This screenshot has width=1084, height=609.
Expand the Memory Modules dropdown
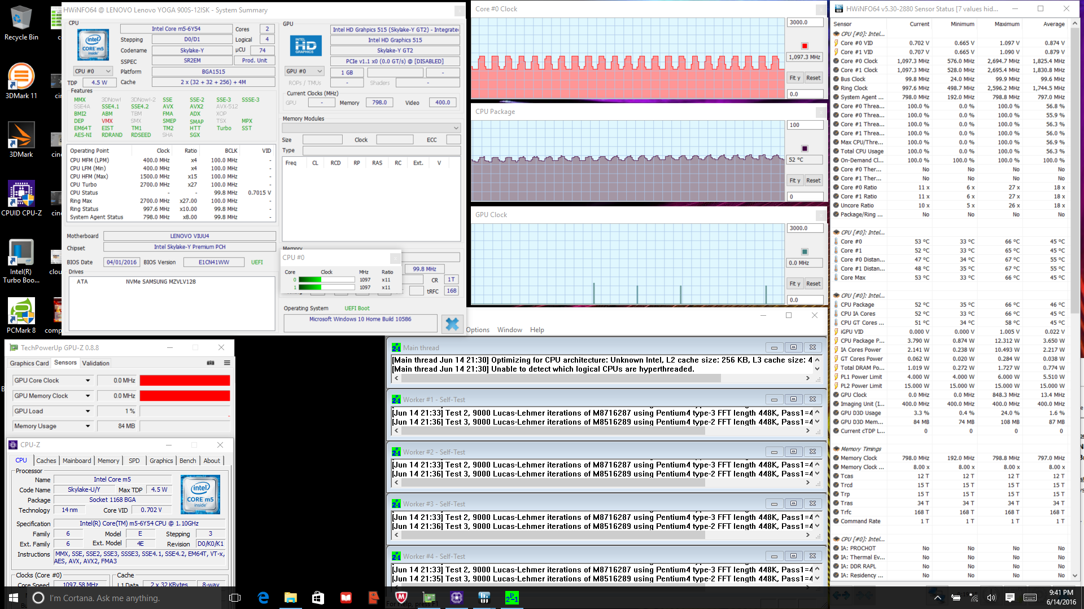click(x=371, y=128)
